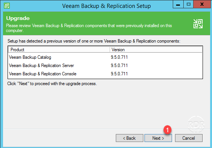Viewport: 212px width, 148px height.
Task: Click the Veeam logo in green header
Action: pos(198,24)
